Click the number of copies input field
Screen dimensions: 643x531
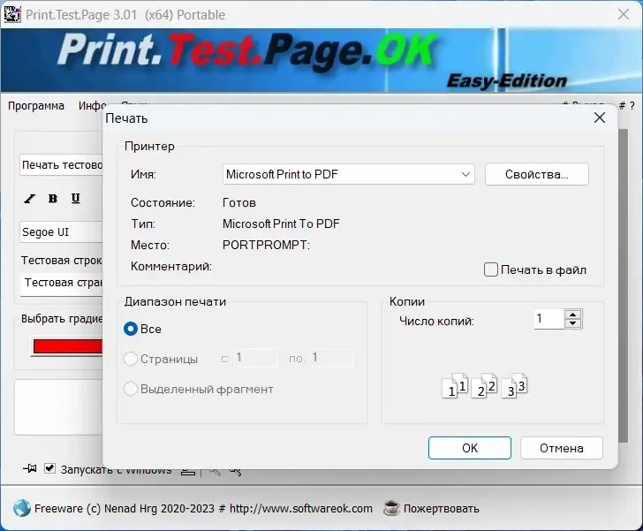click(549, 318)
